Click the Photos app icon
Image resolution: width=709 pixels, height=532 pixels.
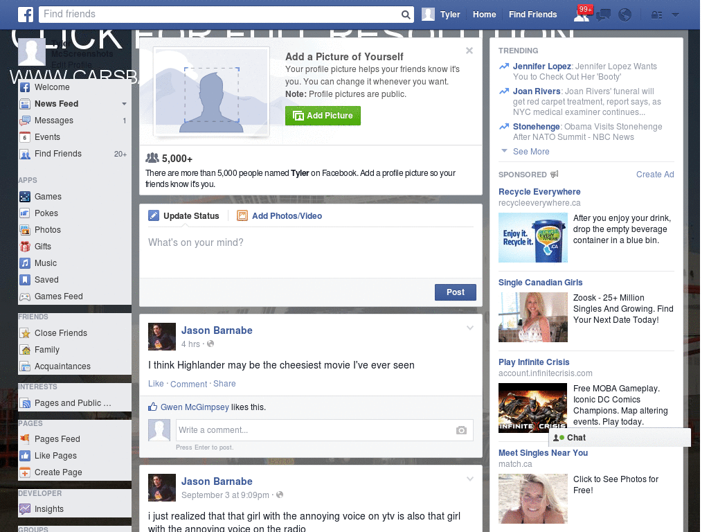point(25,230)
